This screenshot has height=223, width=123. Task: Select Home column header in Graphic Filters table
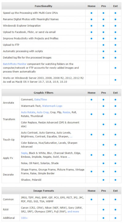(x=91, y=93)
